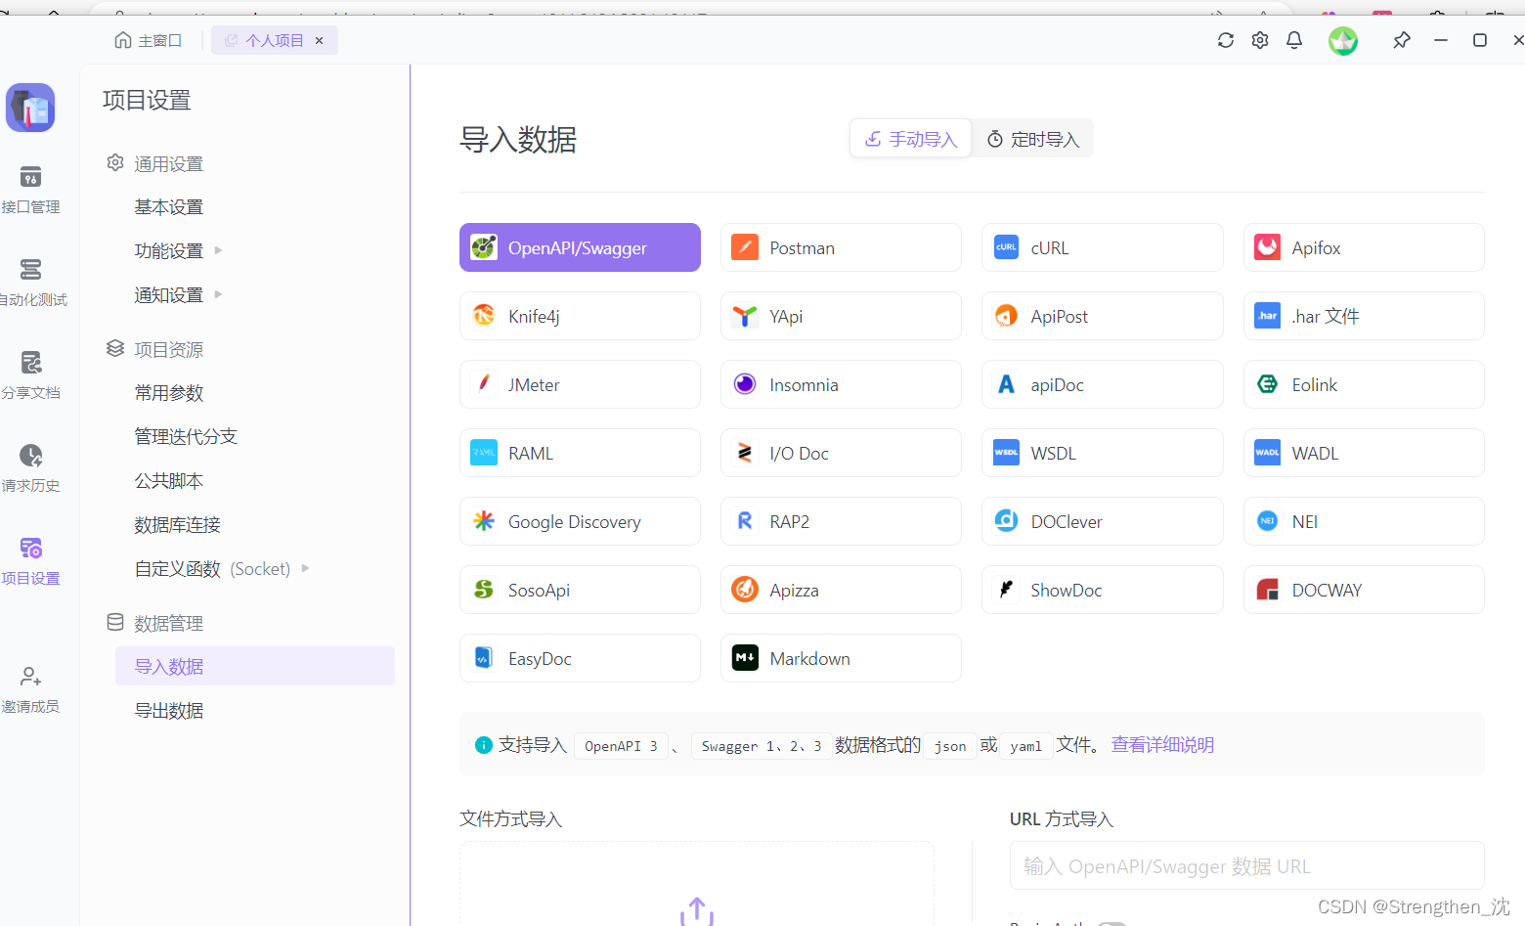Select cURL import format
Image resolution: width=1525 pixels, height=926 pixels.
[x=1102, y=247]
